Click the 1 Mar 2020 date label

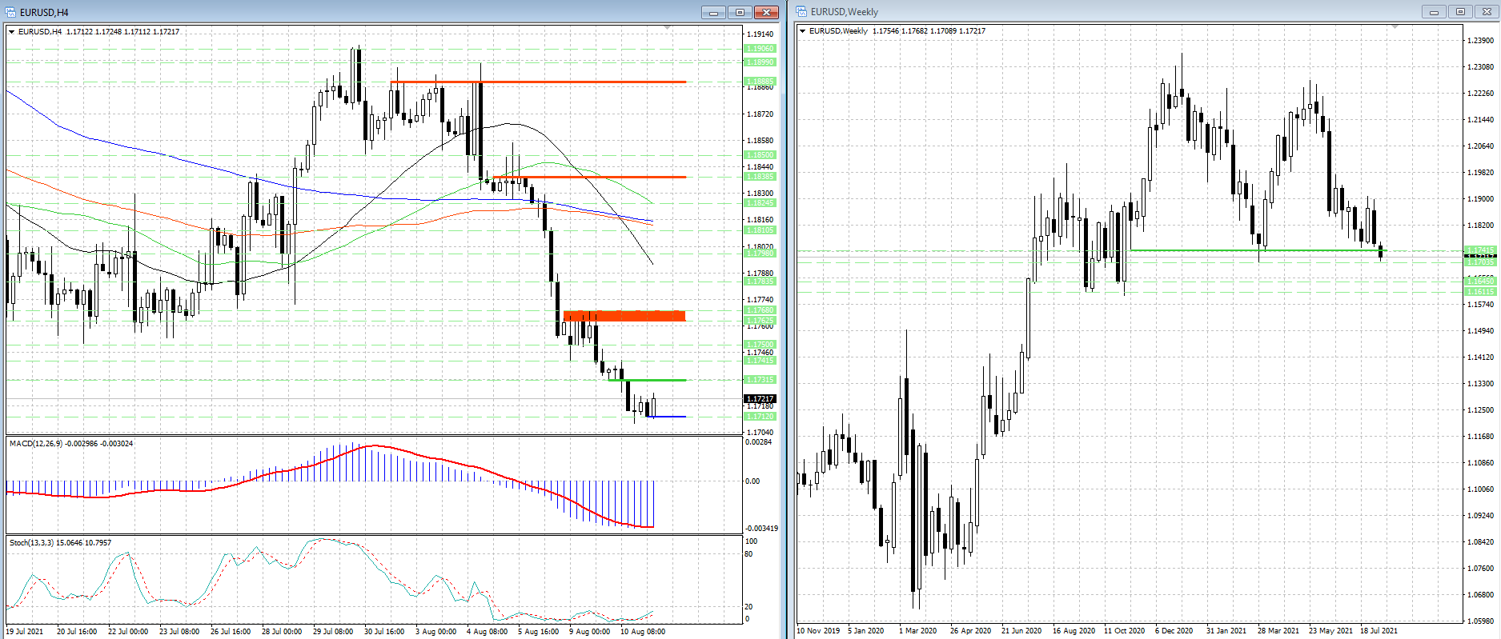tap(917, 631)
